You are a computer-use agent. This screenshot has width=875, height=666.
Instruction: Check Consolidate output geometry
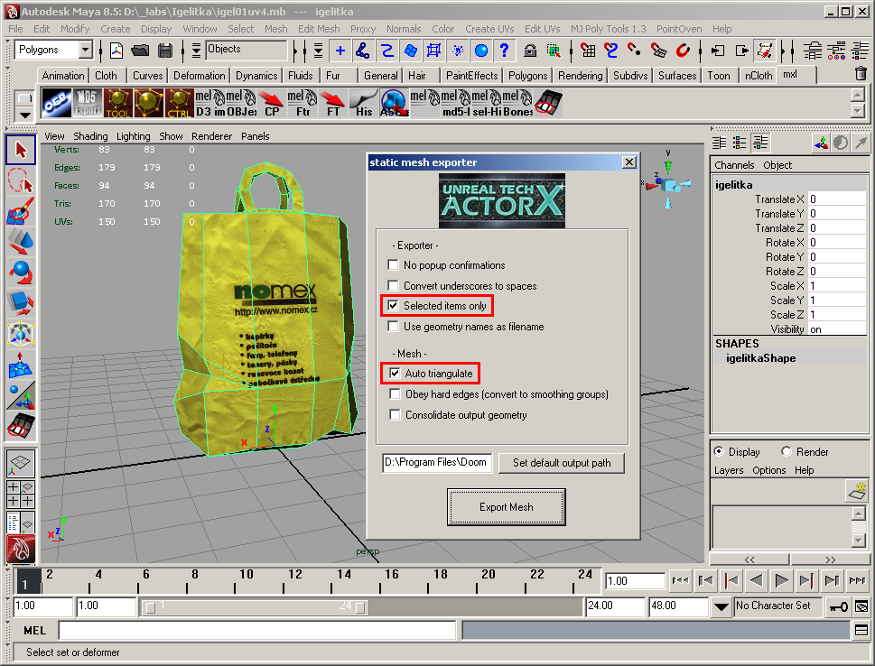[396, 414]
